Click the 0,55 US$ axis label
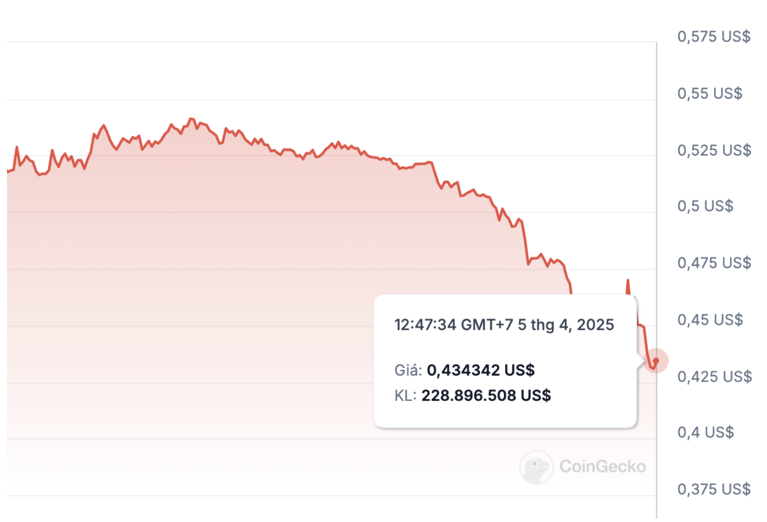 pos(709,93)
